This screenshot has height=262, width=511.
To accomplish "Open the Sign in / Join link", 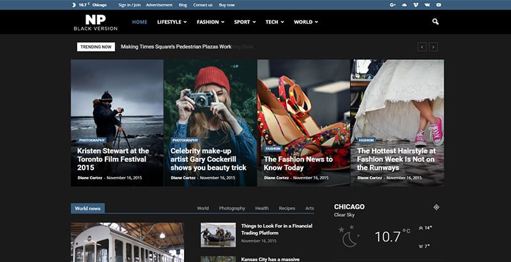I will pyautogui.click(x=130, y=5).
